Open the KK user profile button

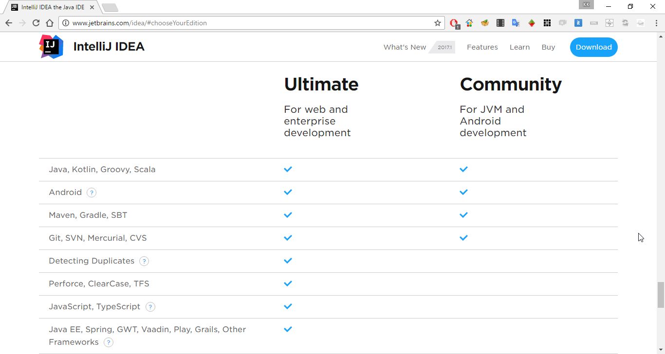pos(586,4)
